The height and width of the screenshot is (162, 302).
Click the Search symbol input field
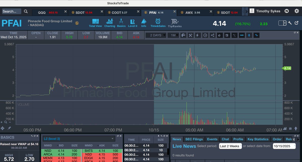pos(12,11)
